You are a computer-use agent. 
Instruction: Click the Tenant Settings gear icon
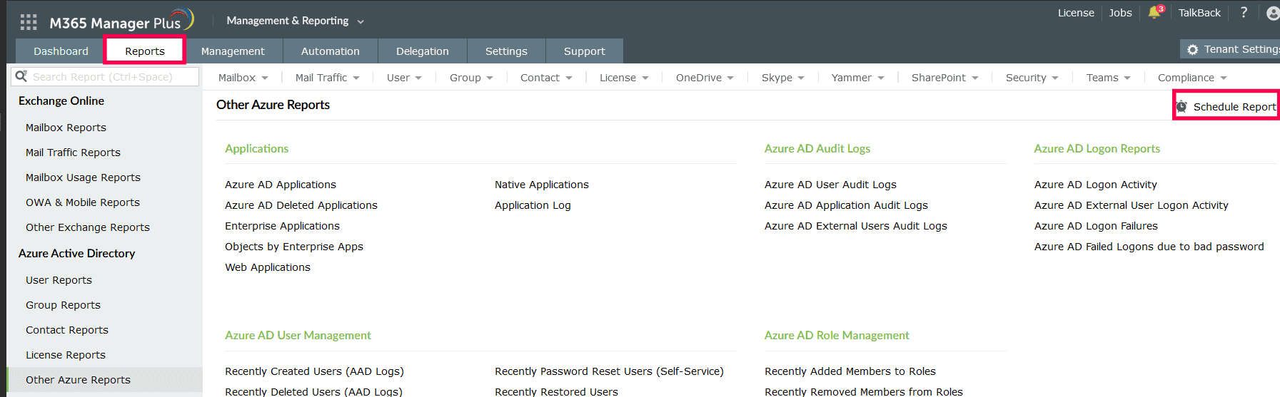1192,49
